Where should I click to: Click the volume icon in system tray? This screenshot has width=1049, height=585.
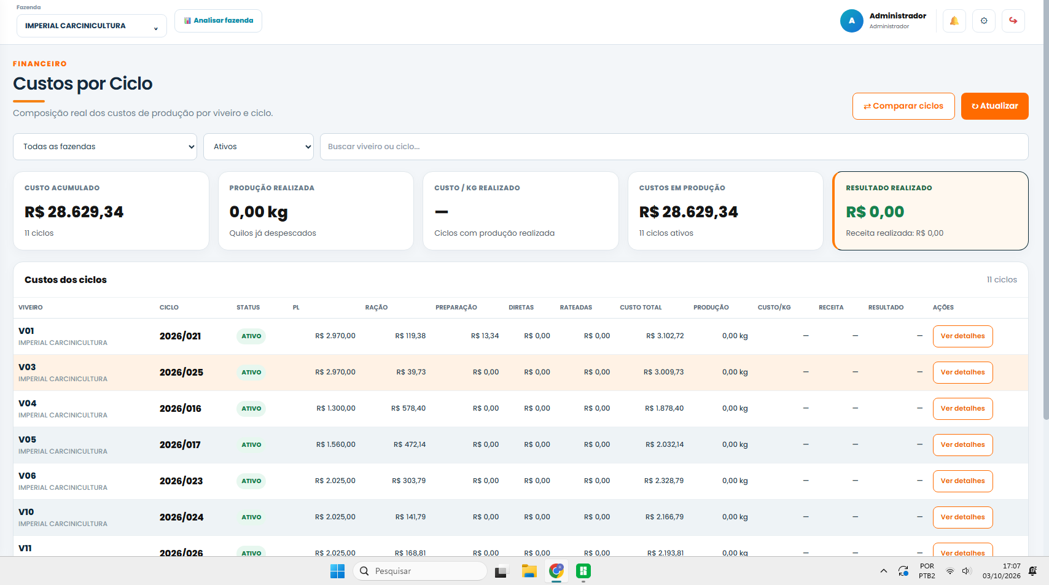click(x=967, y=571)
